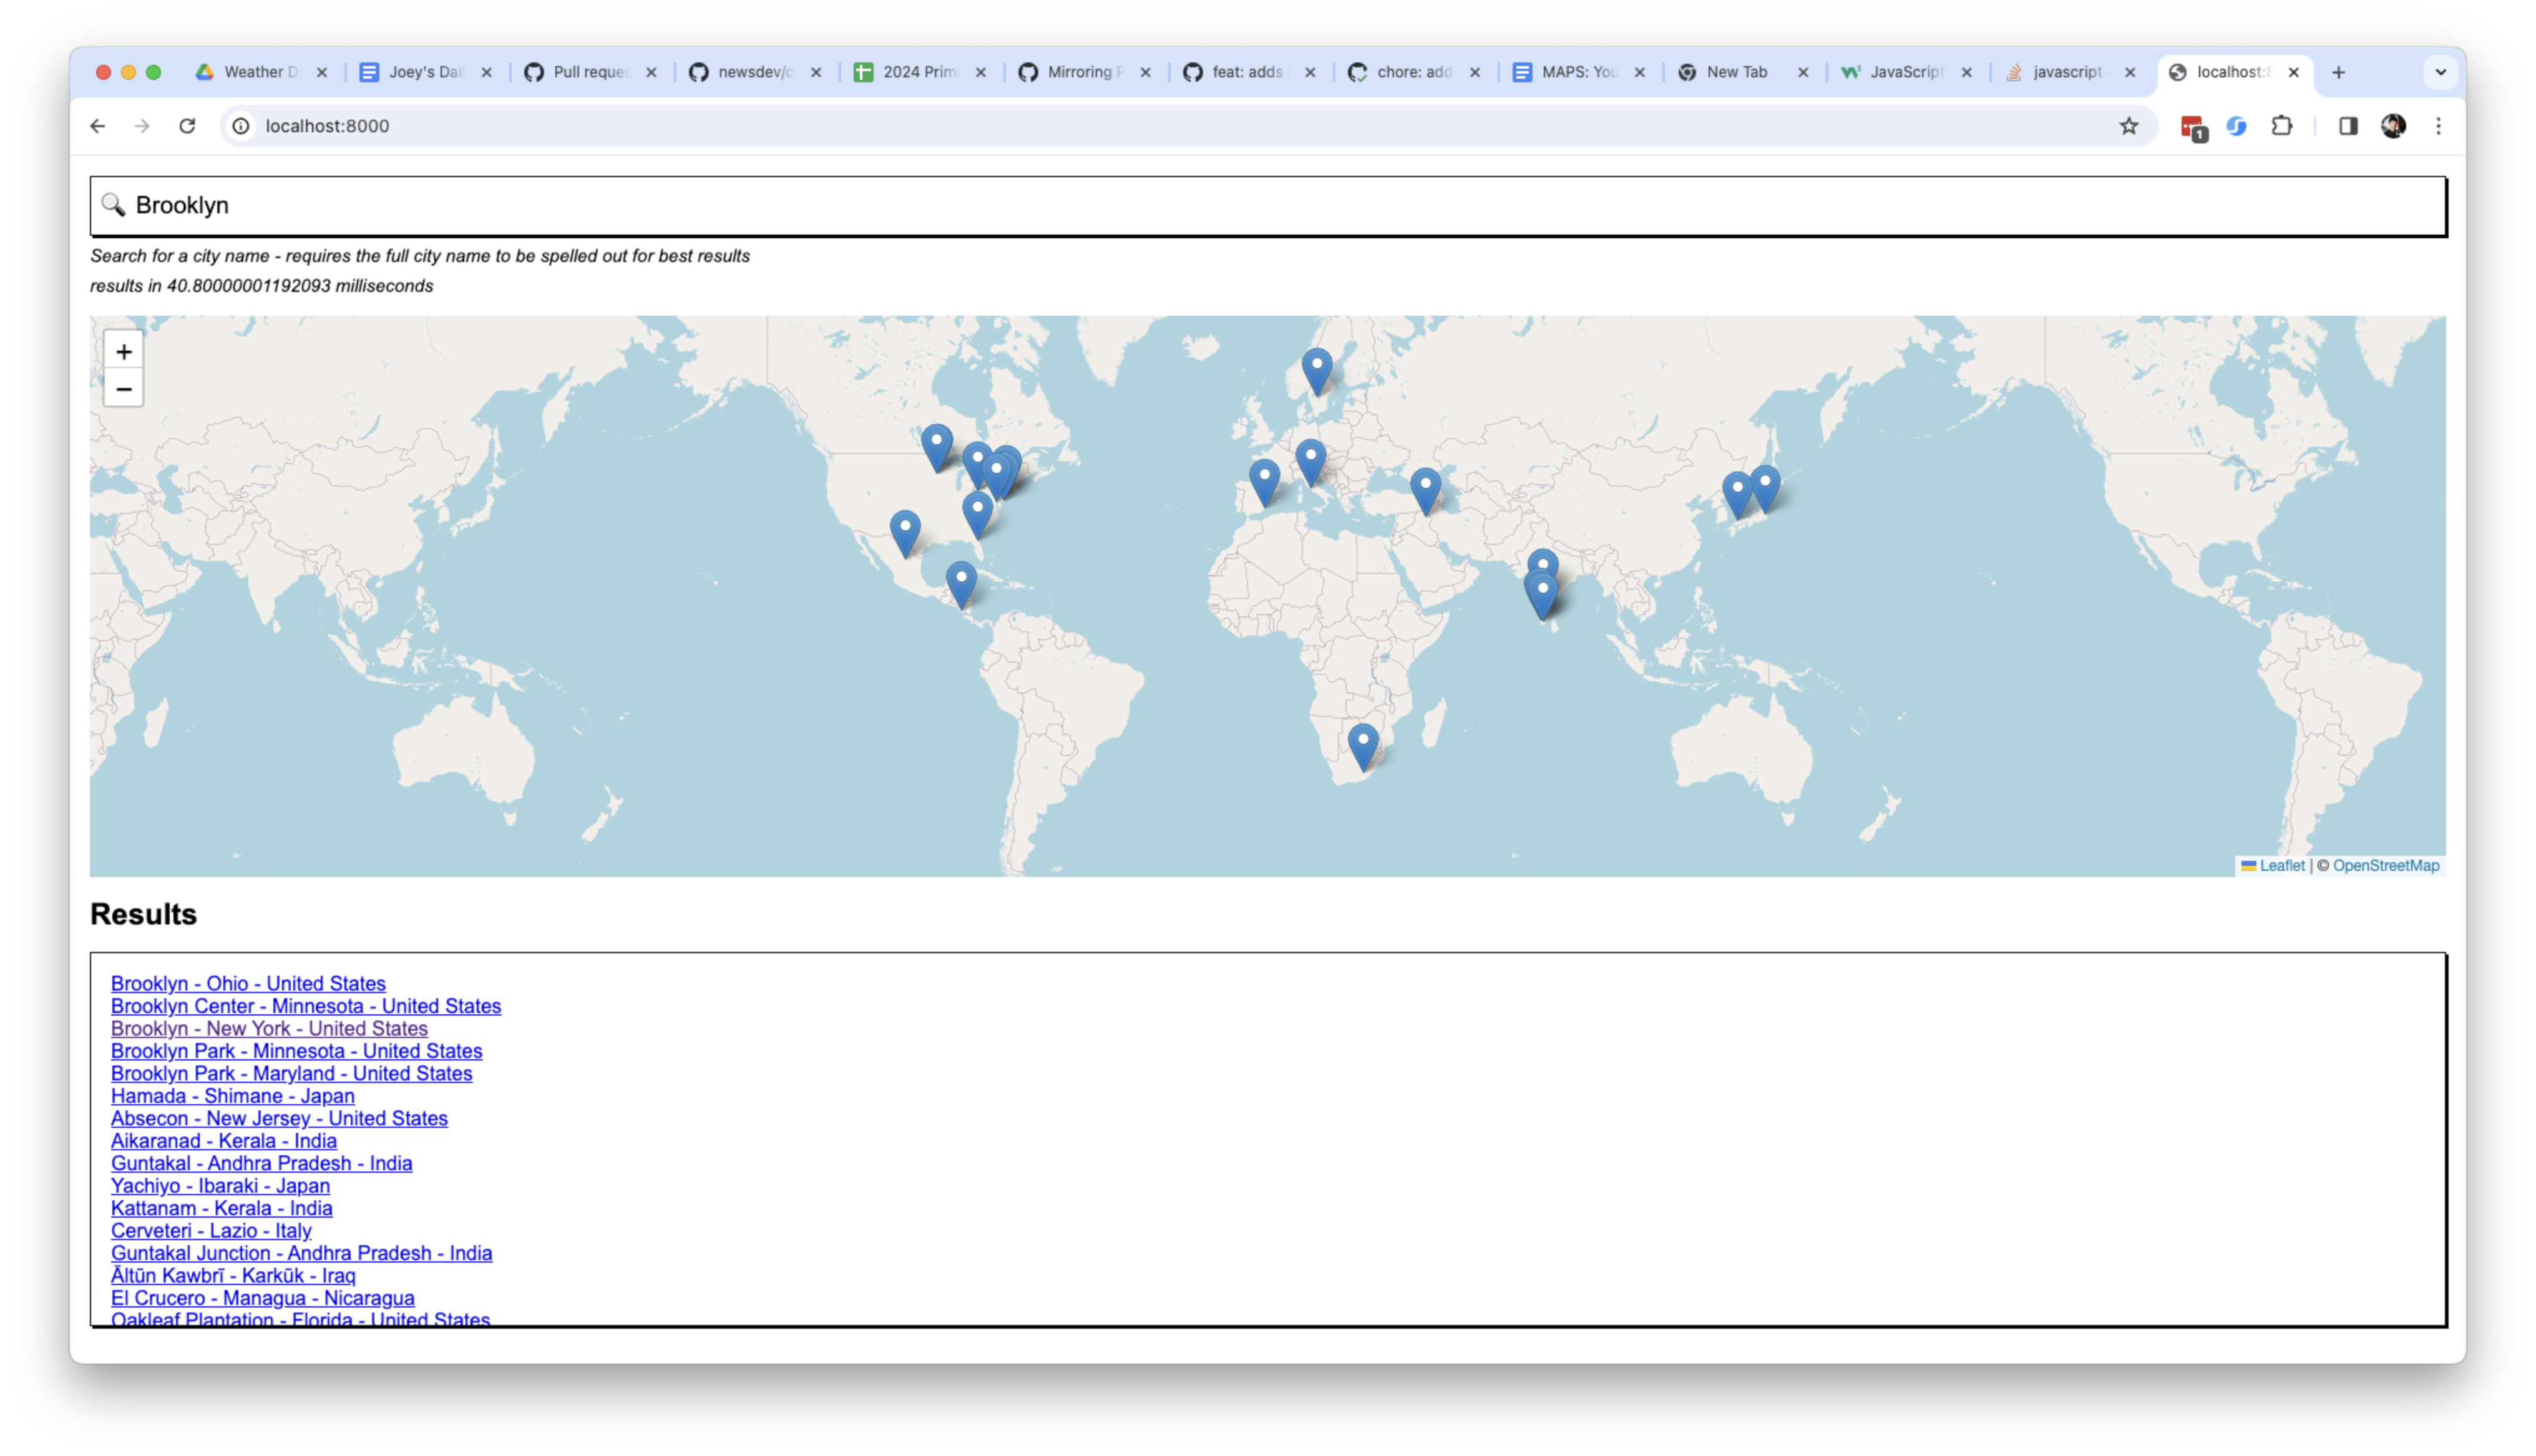
Task: Open the Chrome three-dot menu
Action: [2438, 126]
